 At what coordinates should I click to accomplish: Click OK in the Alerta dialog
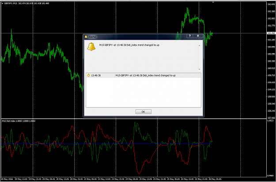point(143,112)
